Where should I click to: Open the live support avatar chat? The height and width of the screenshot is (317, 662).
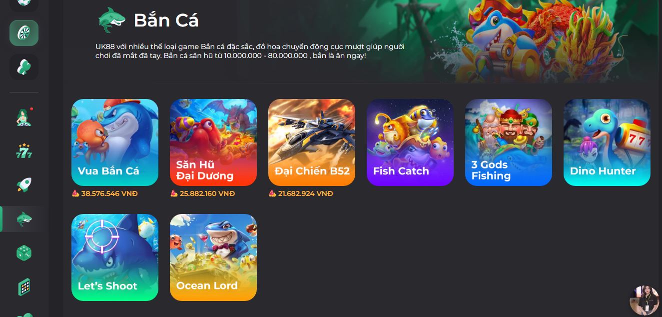coord(645,300)
